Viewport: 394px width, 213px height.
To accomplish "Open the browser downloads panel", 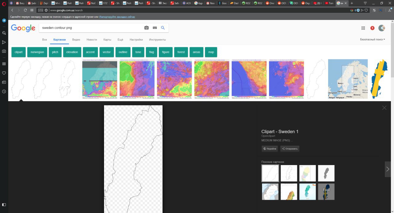I will click(x=390, y=10).
